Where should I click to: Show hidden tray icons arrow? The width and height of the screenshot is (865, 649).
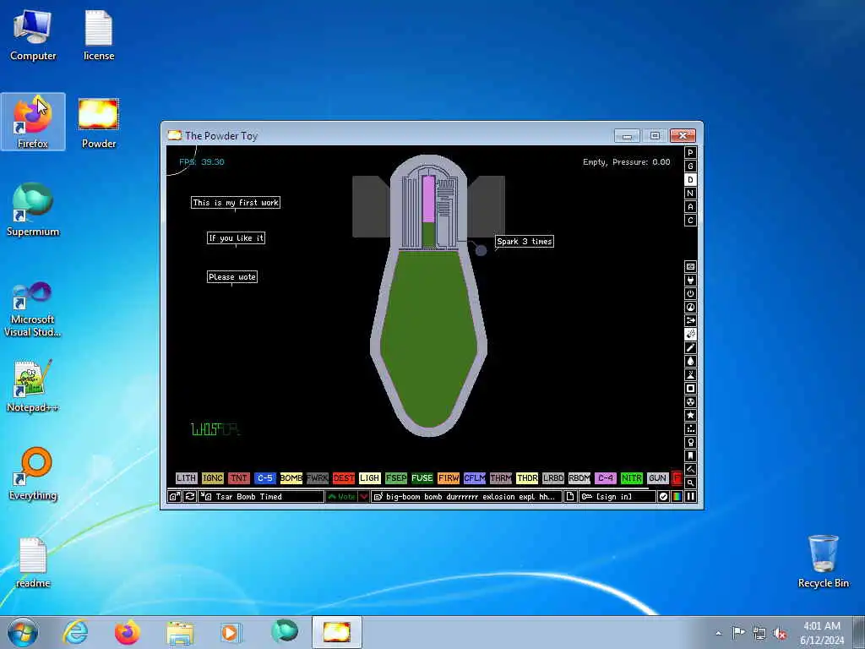click(718, 633)
